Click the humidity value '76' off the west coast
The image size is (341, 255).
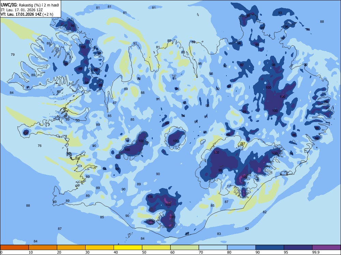(x=40, y=146)
